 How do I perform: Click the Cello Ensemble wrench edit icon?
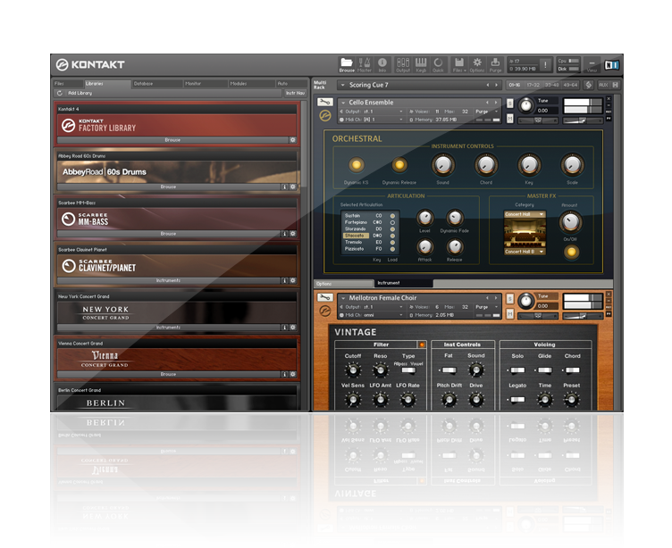pyautogui.click(x=325, y=103)
